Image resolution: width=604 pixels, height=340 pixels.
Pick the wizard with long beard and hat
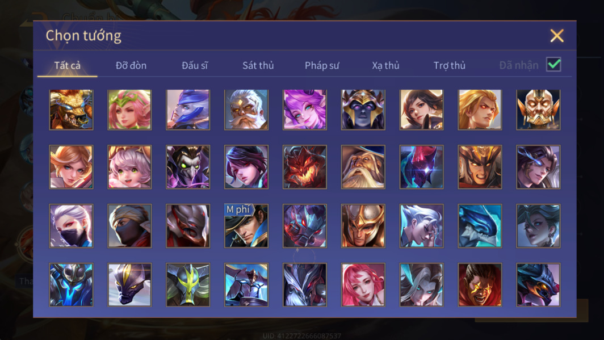[x=363, y=167]
